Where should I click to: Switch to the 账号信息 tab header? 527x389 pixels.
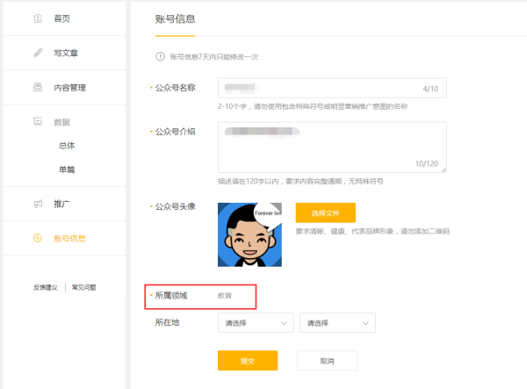[x=175, y=19]
